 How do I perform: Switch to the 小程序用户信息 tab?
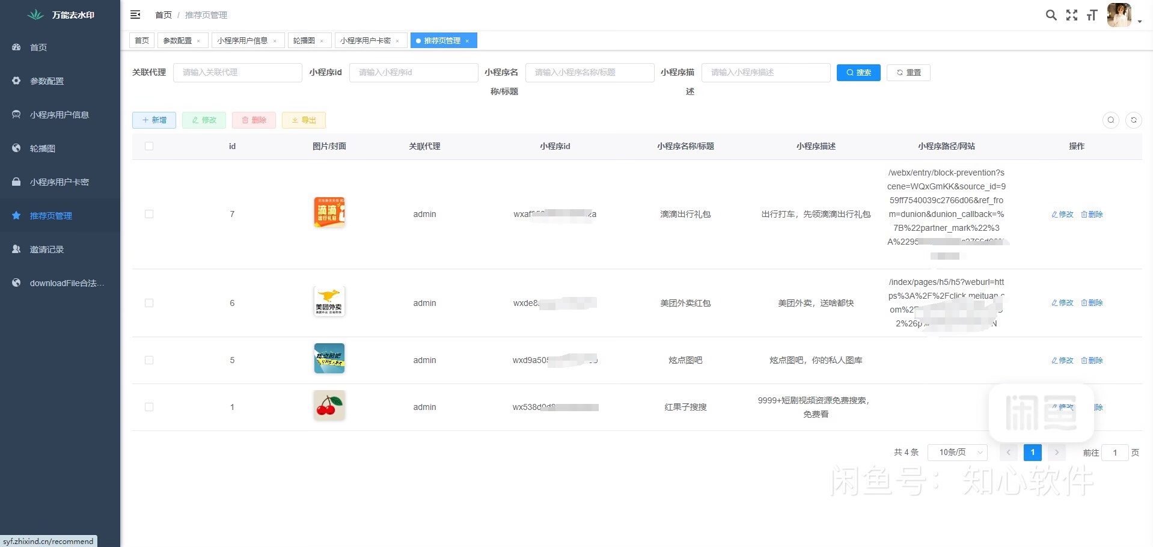[242, 40]
